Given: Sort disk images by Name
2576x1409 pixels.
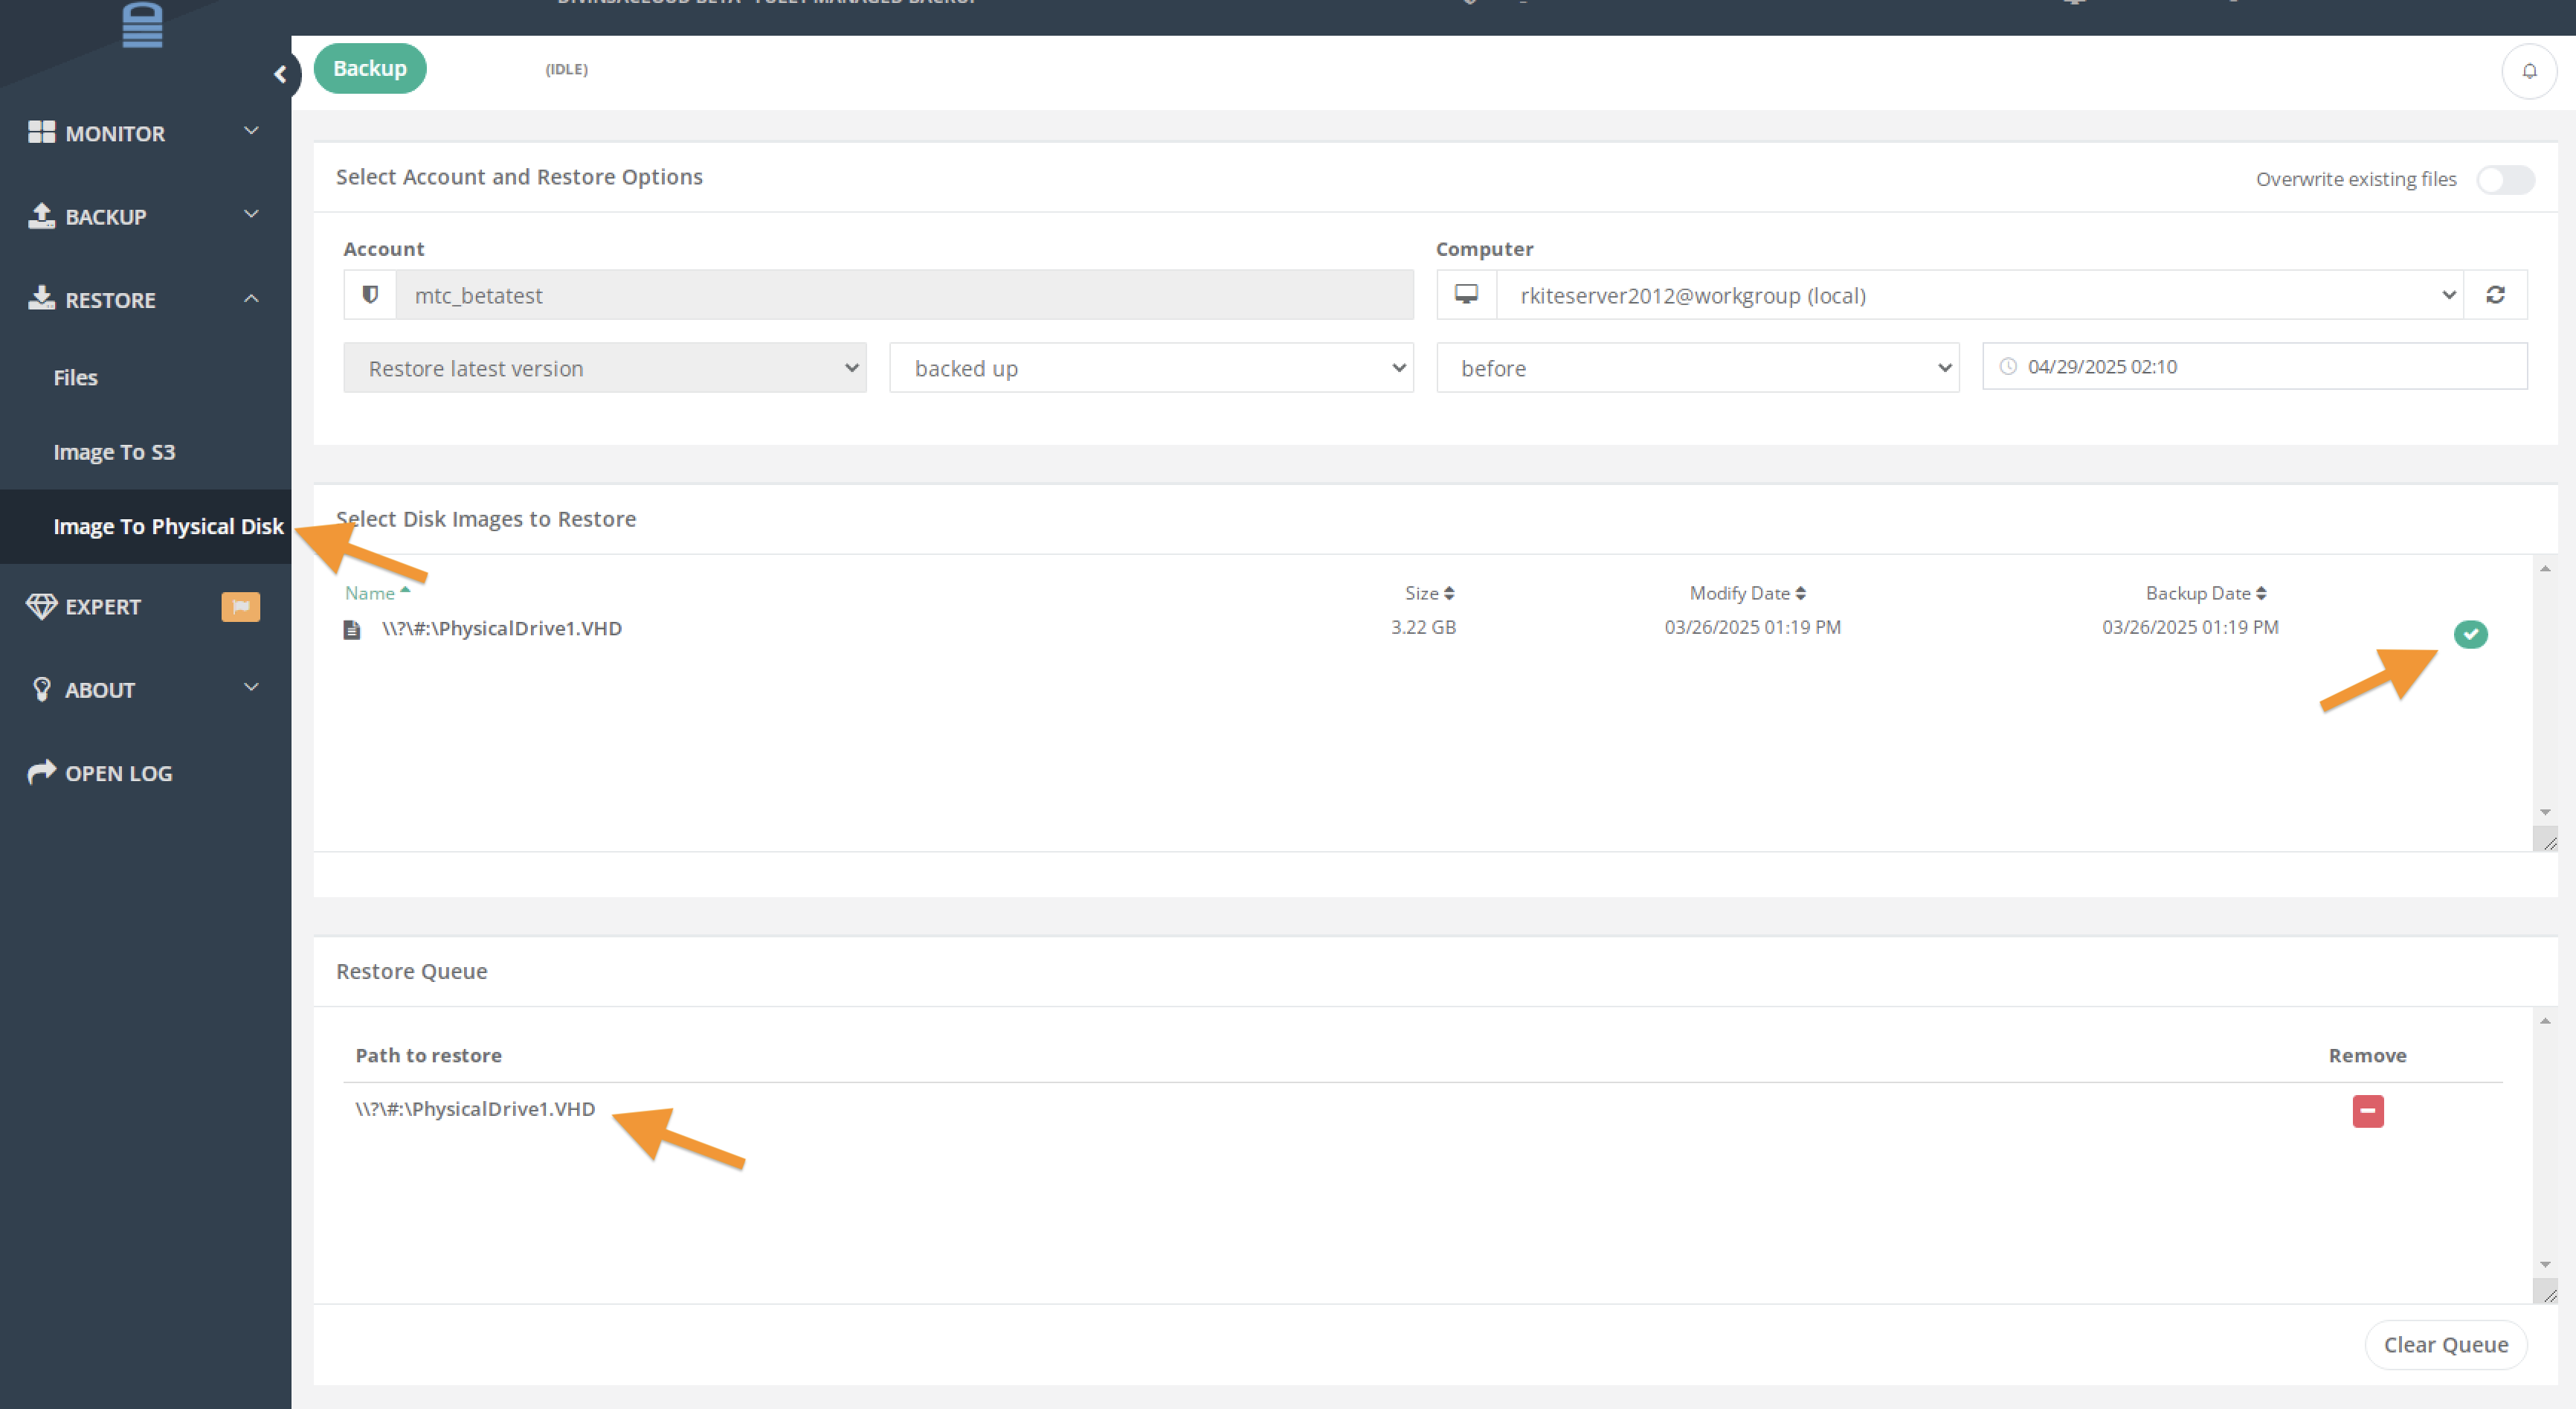Looking at the screenshot, I should [x=377, y=592].
